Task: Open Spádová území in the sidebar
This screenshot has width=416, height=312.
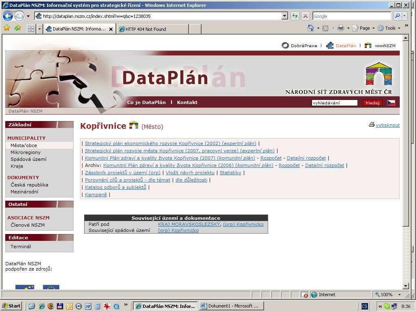Action: tap(28, 159)
